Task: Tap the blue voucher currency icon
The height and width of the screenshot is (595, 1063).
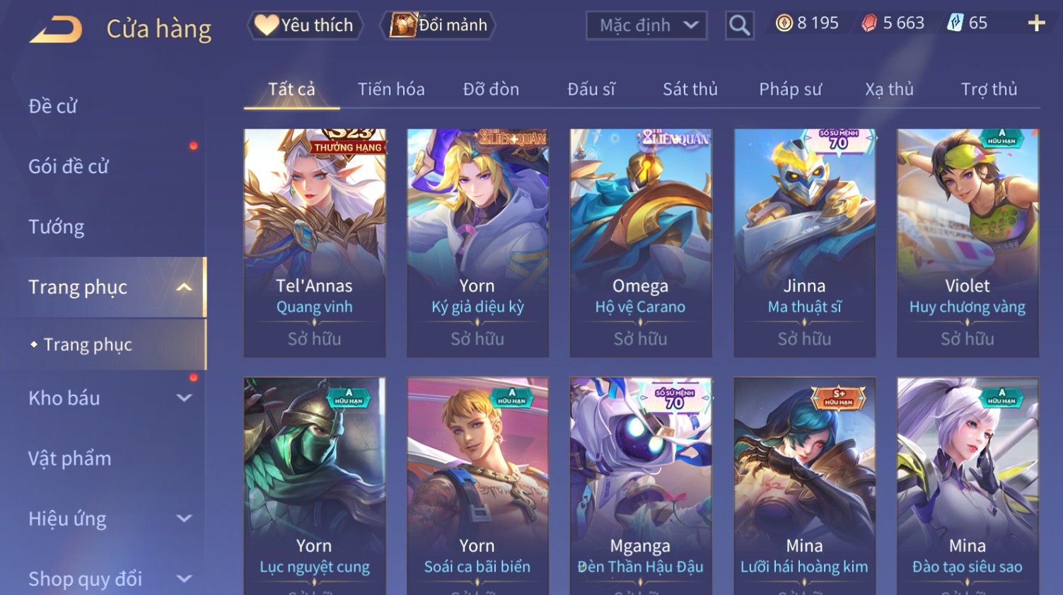Action: (955, 23)
